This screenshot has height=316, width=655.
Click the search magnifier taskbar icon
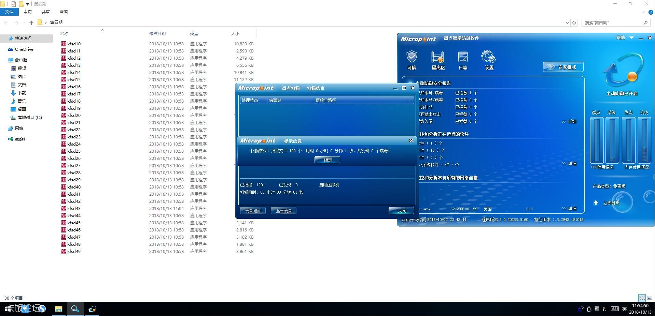[75, 309]
